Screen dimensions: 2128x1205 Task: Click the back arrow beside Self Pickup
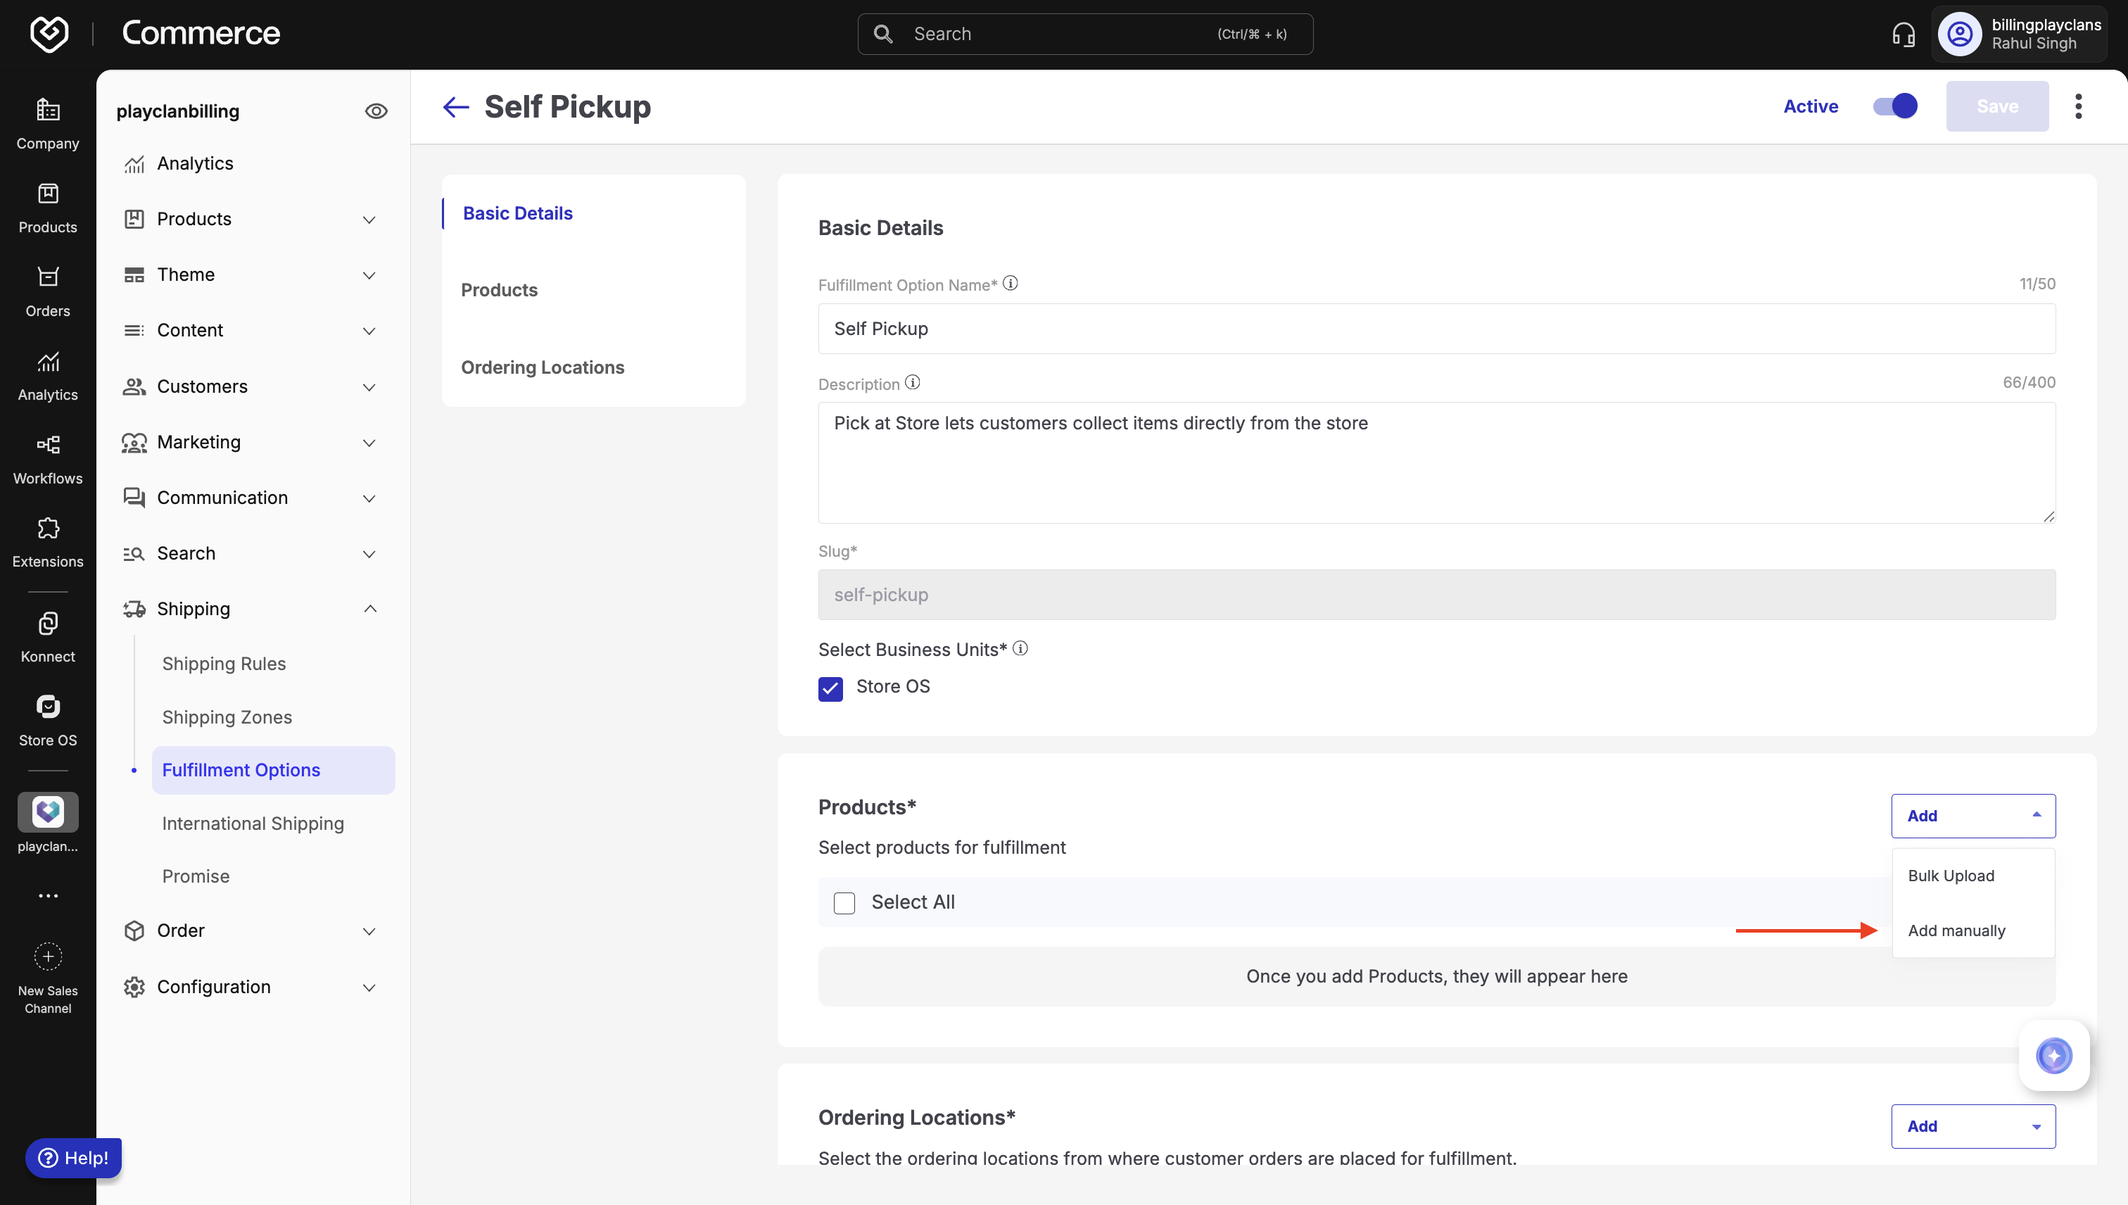click(x=456, y=107)
